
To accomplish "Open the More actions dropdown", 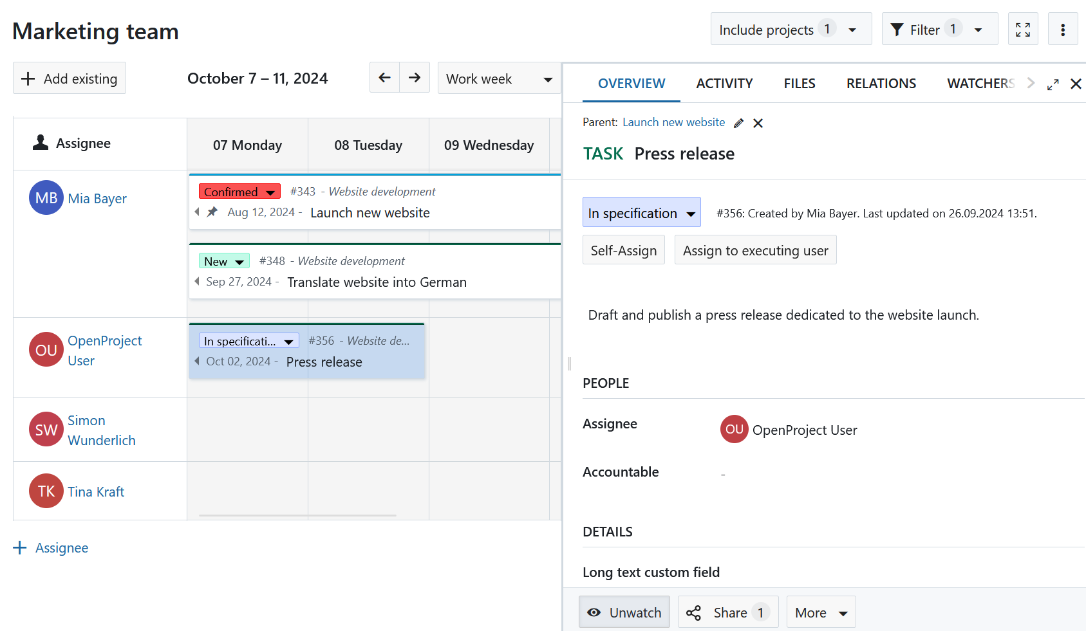I will [x=820, y=612].
